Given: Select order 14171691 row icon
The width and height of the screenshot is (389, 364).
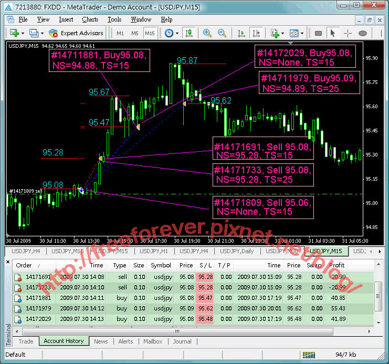Looking at the screenshot, I should [x=18, y=277].
